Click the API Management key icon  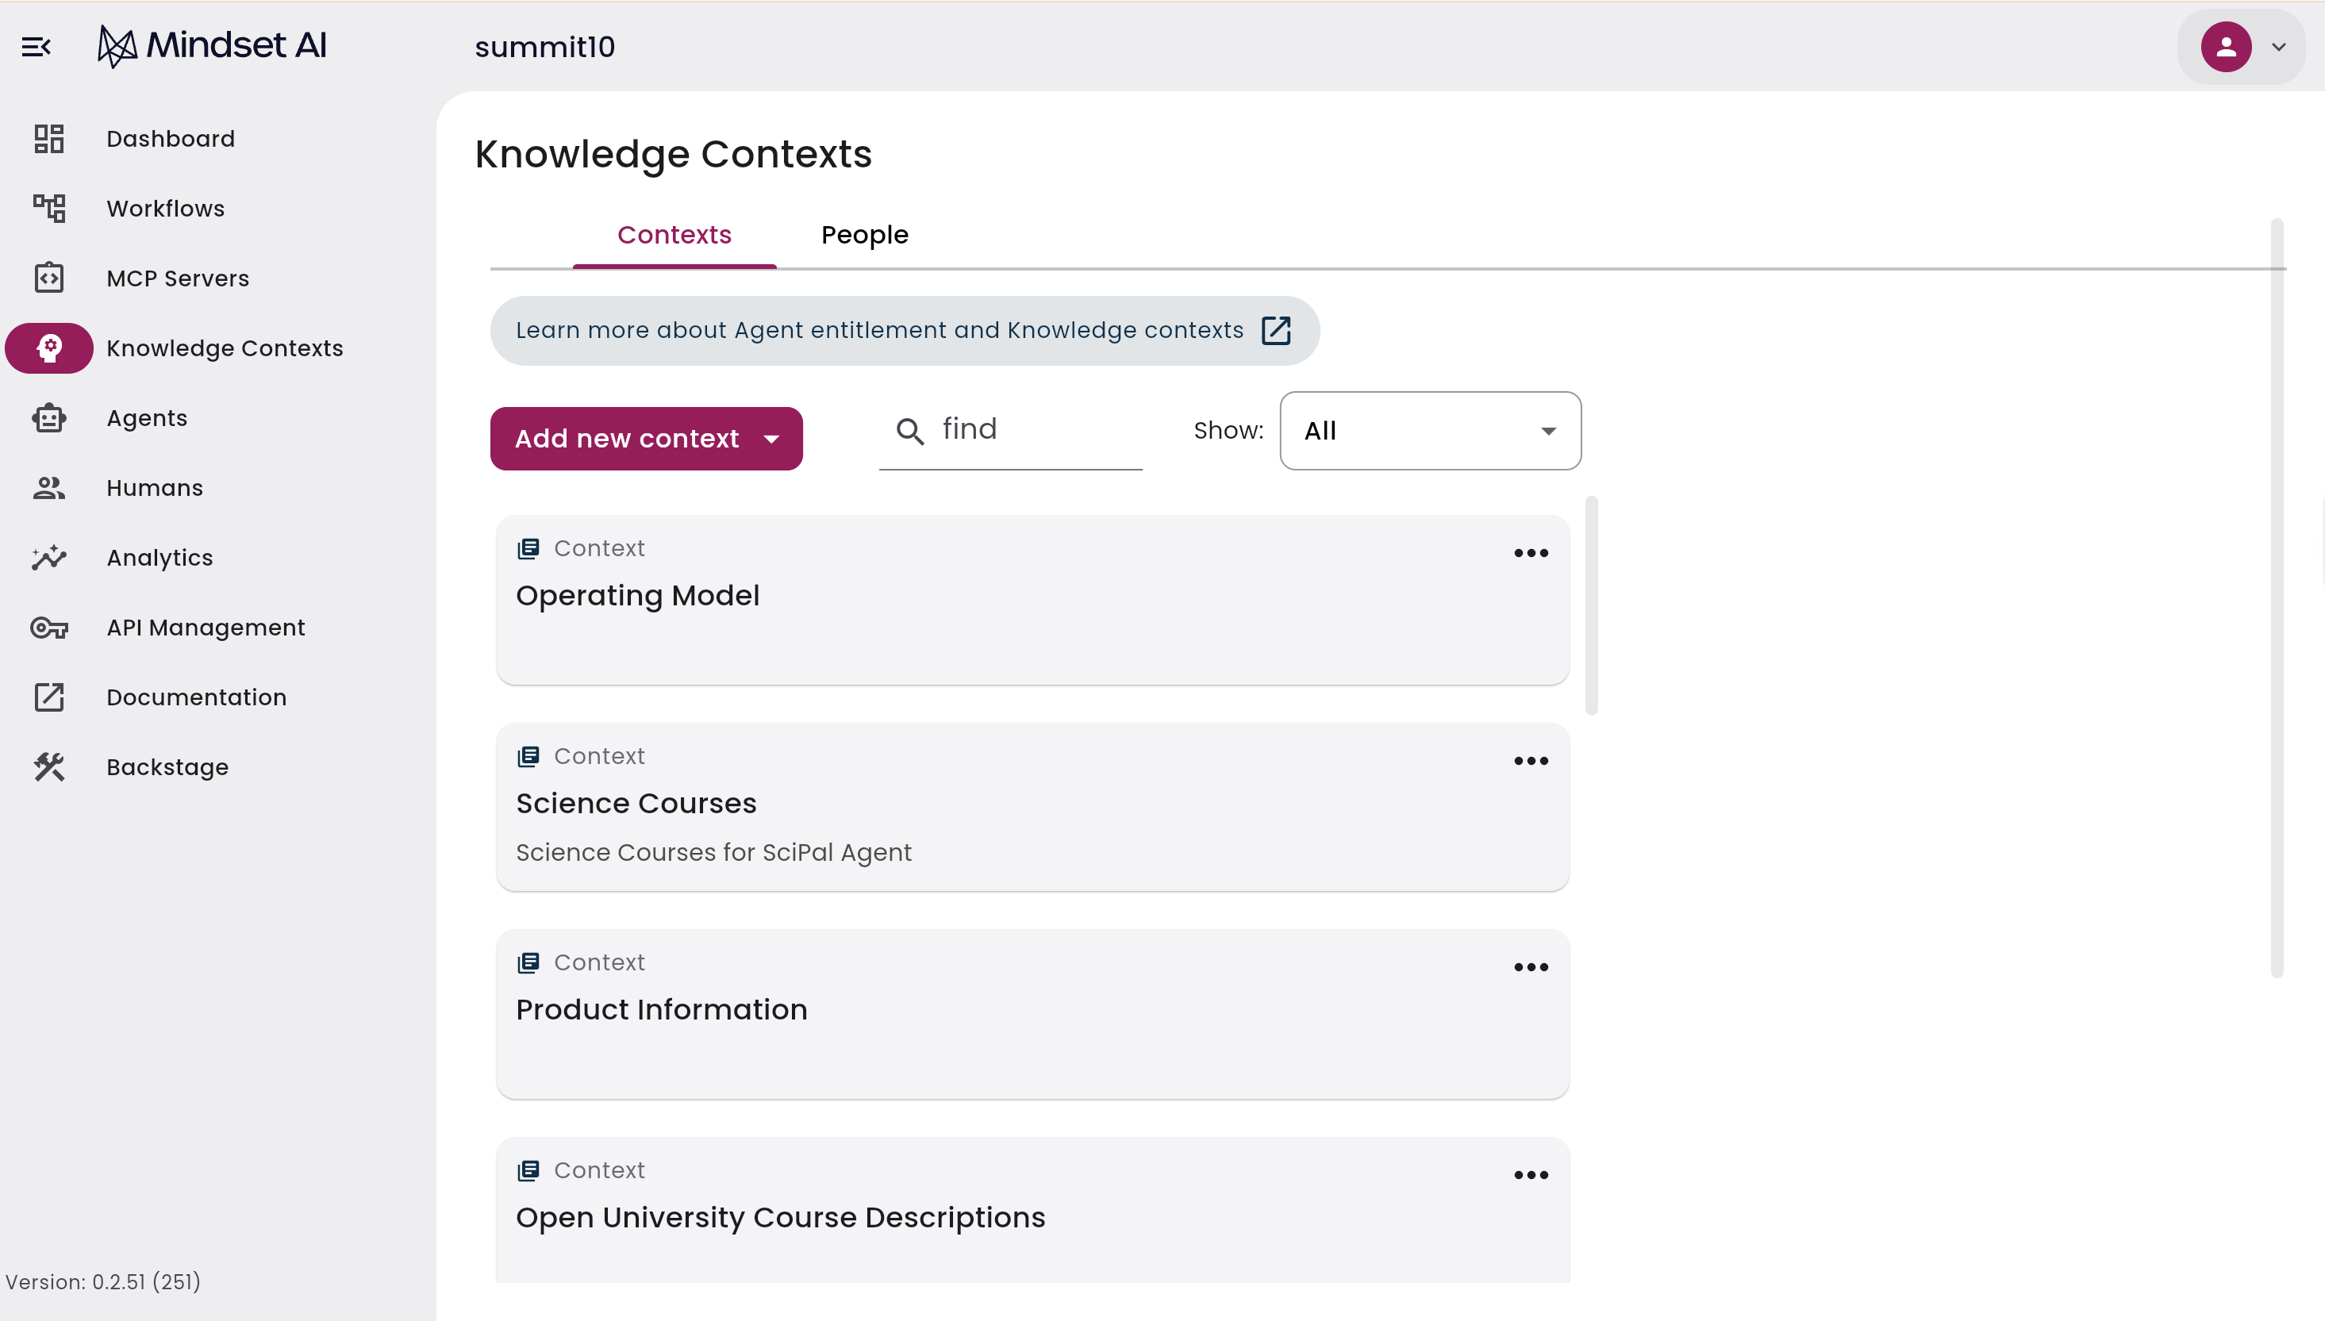(x=49, y=628)
